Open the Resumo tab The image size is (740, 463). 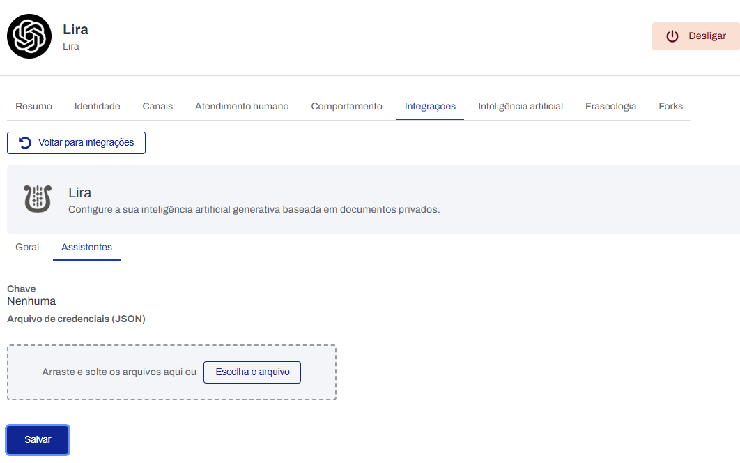(x=33, y=106)
